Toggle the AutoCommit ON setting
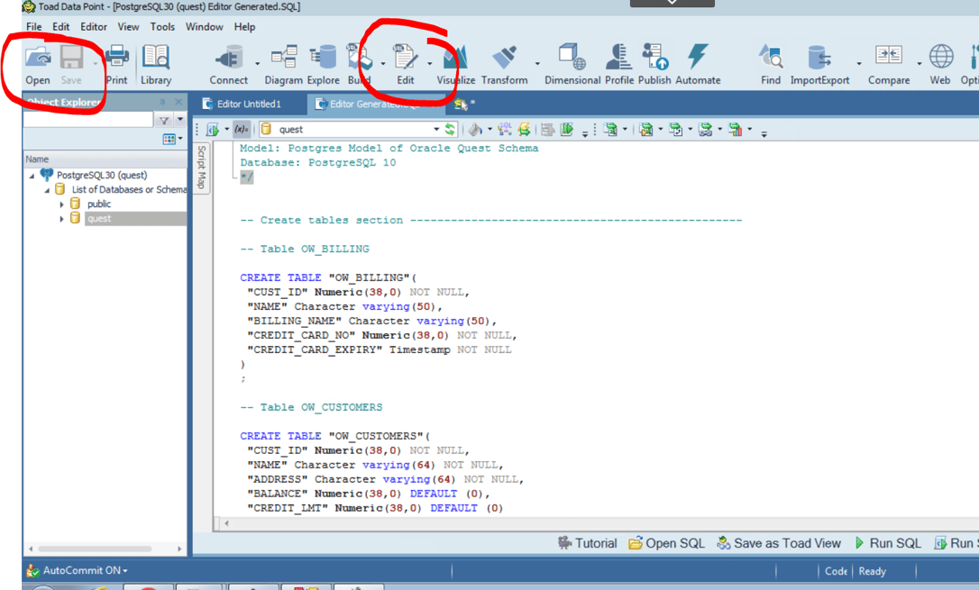 click(x=86, y=570)
